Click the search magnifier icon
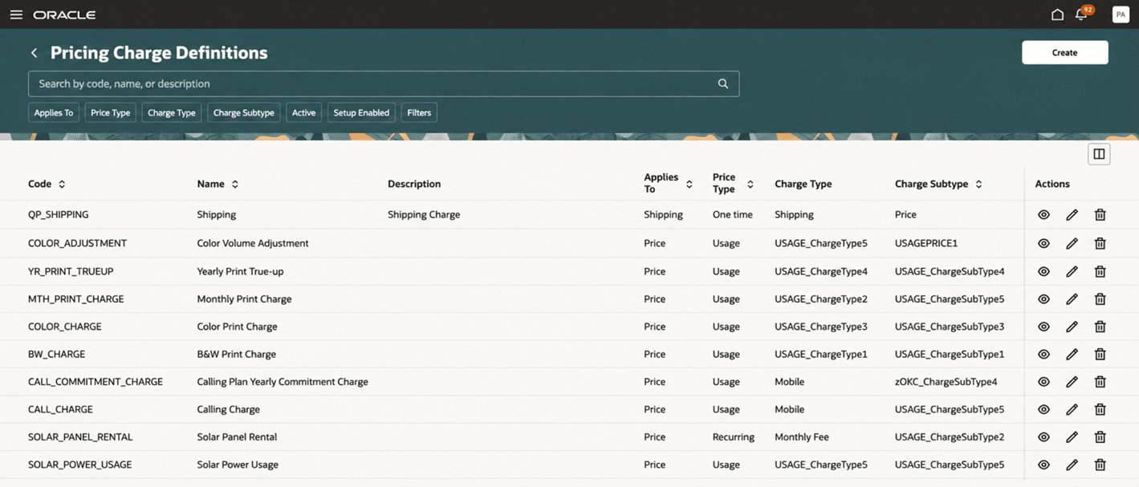This screenshot has height=487, width=1139. (723, 83)
